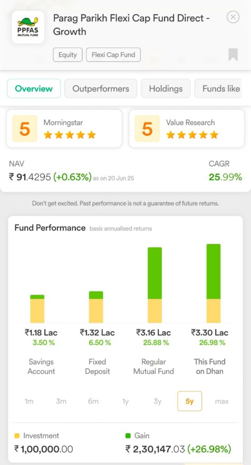Open the Outperformers tab
Screen dimensions: 251x465
tap(101, 89)
